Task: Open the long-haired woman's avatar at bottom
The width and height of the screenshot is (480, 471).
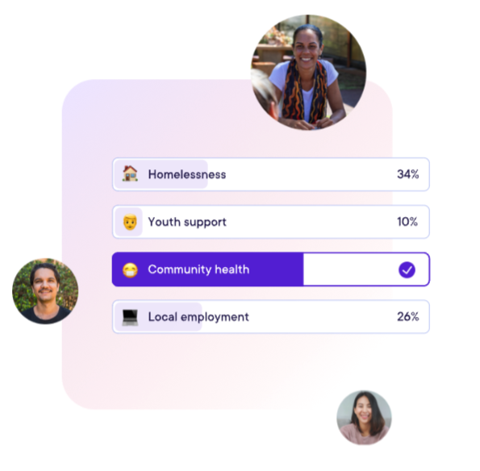Action: 364,418
